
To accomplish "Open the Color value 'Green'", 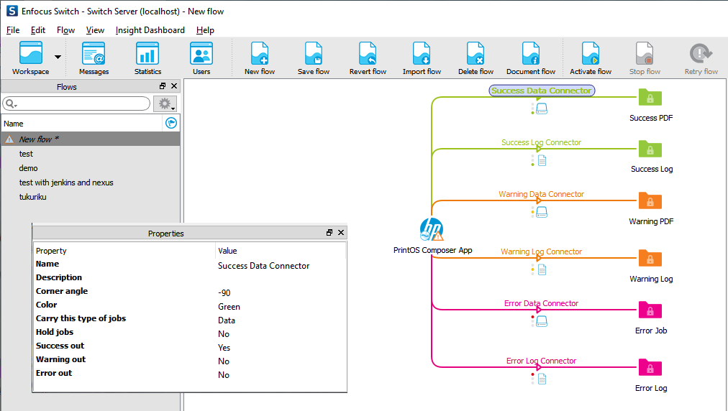I will (229, 307).
